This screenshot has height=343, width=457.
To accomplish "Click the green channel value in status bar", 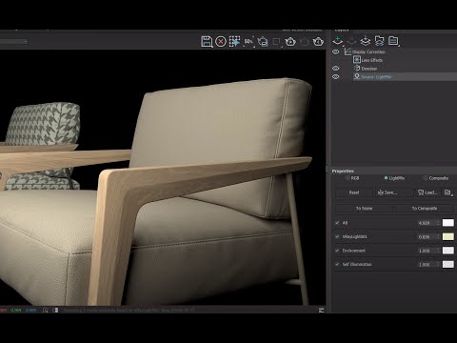I will point(16,311).
